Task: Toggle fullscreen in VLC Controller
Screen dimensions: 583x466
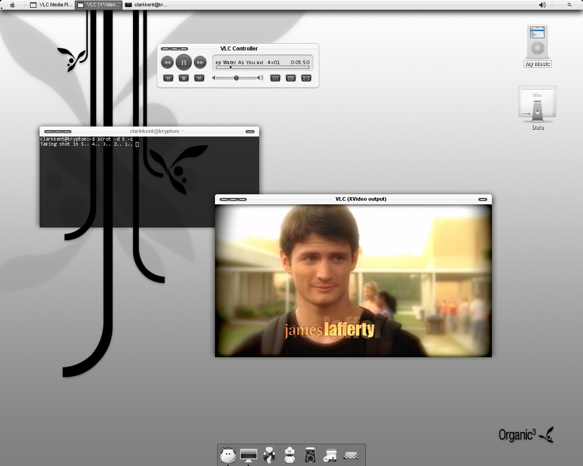Action: tap(306, 78)
